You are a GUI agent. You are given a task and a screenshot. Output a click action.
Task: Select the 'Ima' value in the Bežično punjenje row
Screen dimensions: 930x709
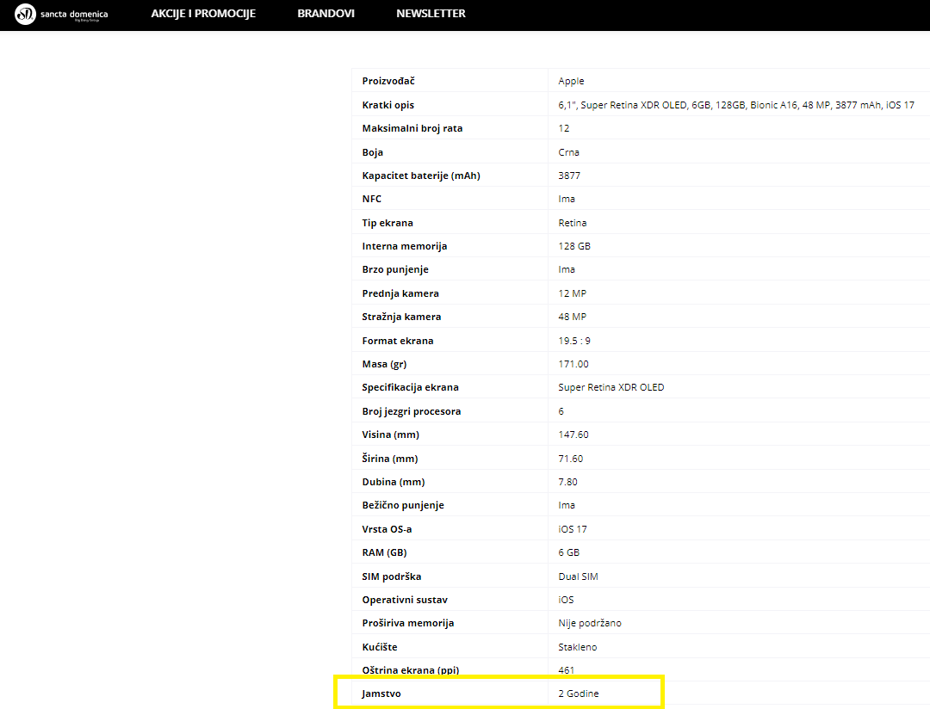567,505
